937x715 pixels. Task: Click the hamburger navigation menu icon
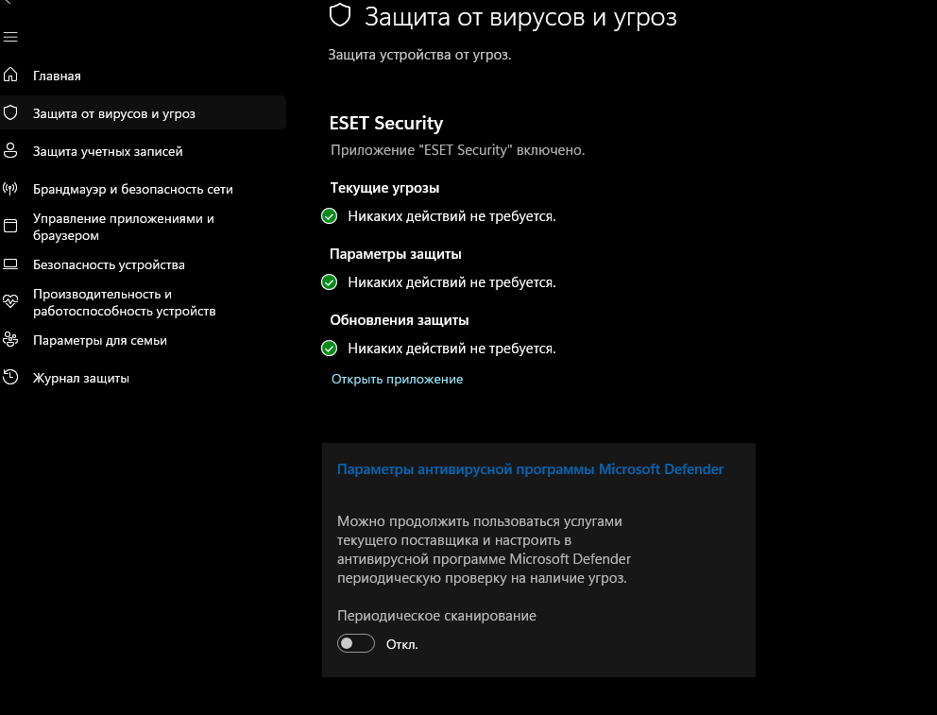(x=10, y=37)
